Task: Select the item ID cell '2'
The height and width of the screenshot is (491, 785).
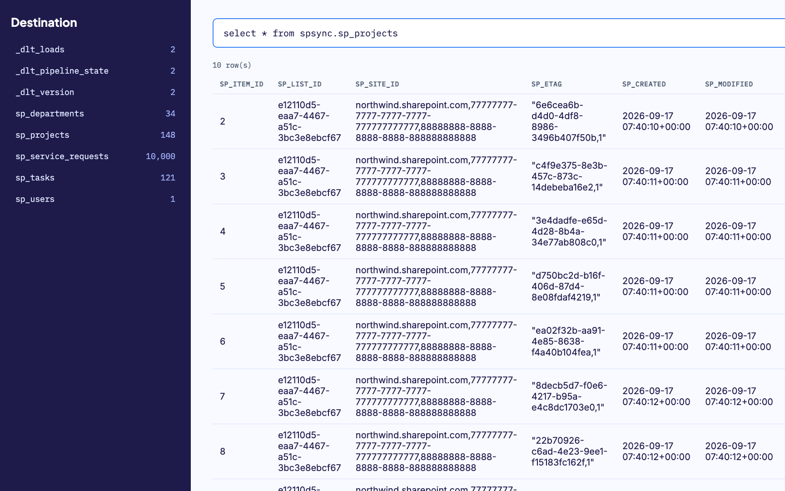Action: tap(223, 121)
